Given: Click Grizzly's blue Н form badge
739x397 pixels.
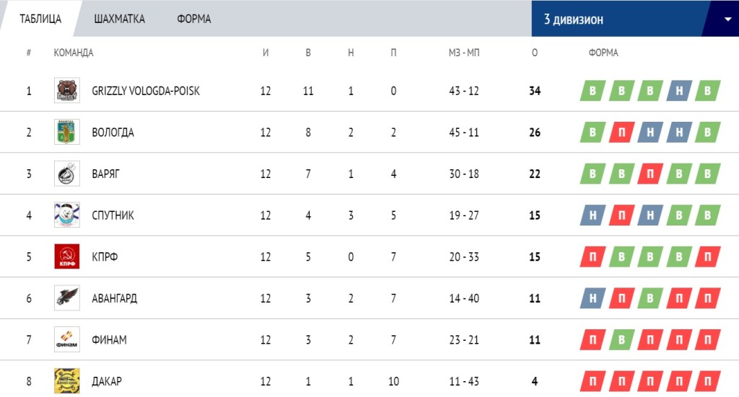Looking at the screenshot, I should click(x=678, y=91).
